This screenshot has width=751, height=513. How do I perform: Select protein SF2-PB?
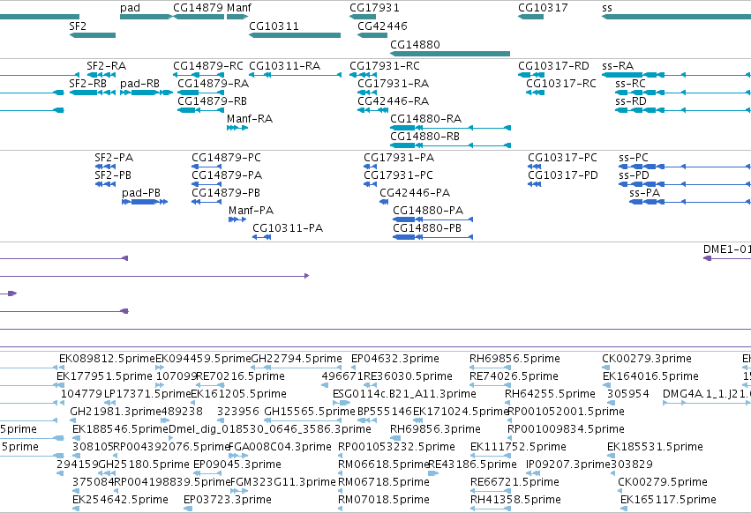click(105, 184)
